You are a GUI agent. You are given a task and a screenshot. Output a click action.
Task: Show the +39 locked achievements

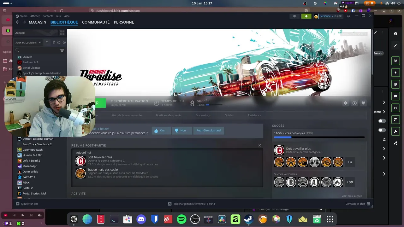(x=350, y=182)
